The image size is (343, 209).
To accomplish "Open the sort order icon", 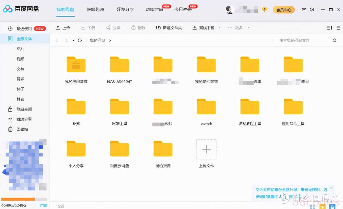I will click(330, 28).
